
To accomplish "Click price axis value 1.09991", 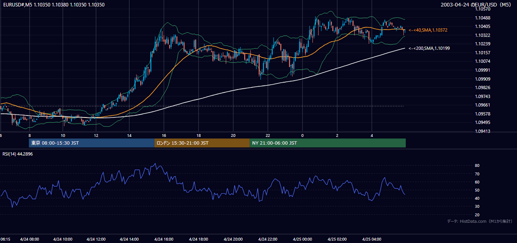I will click(x=483, y=70).
